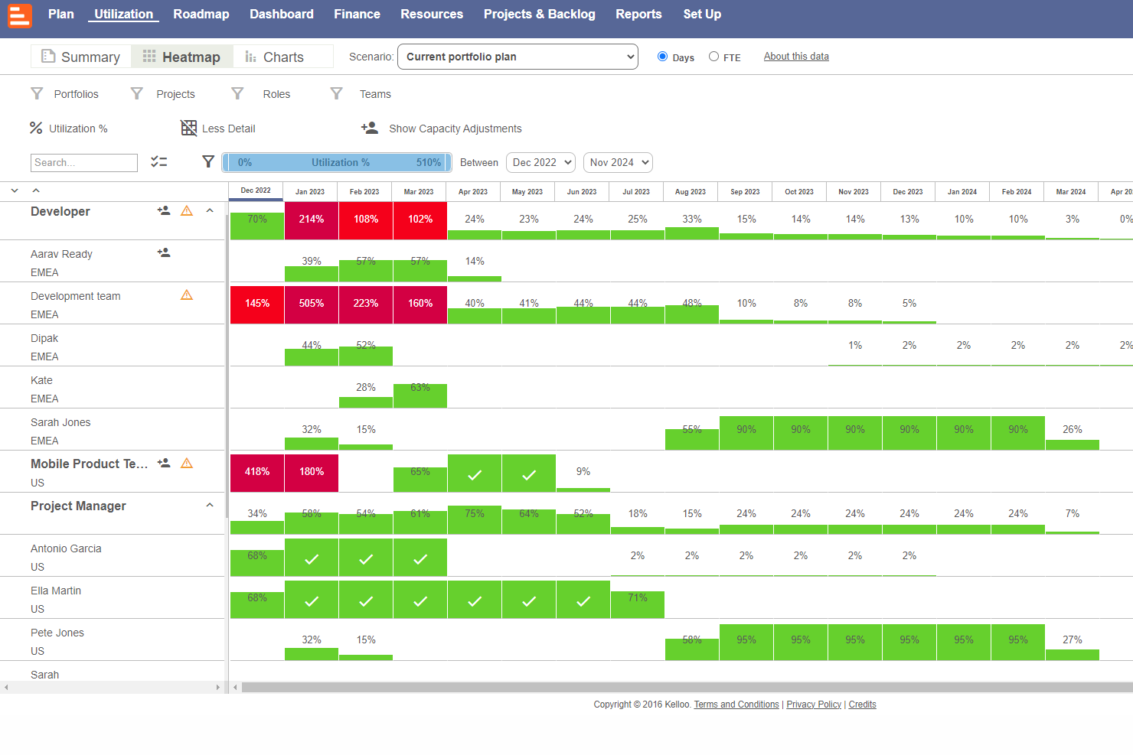Click the Less Detail grid icon
The height and width of the screenshot is (755, 1133).
pos(188,128)
